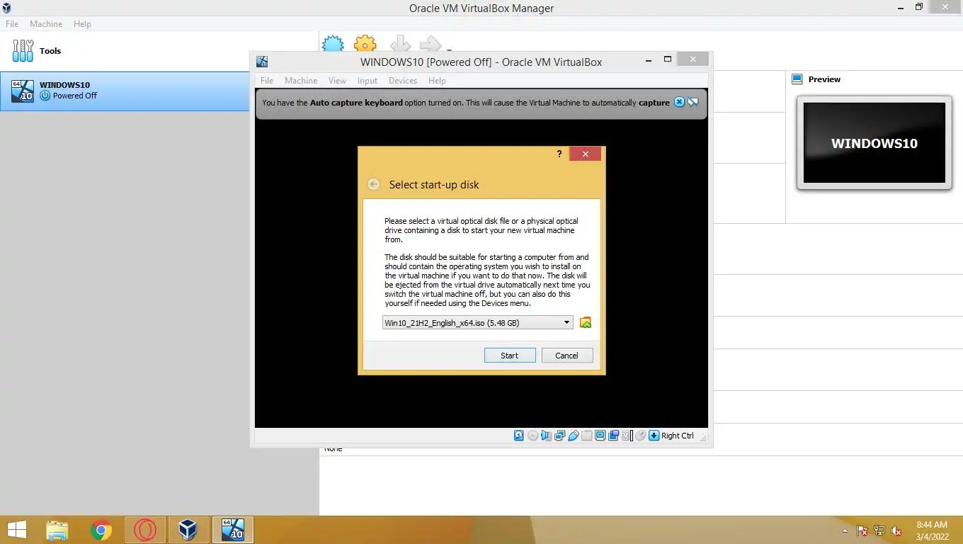The image size is (963, 544).
Task: Click the network status icon
Action: (x=559, y=436)
